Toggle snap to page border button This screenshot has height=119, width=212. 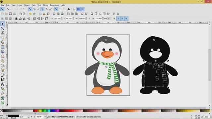[x=74, y=9]
